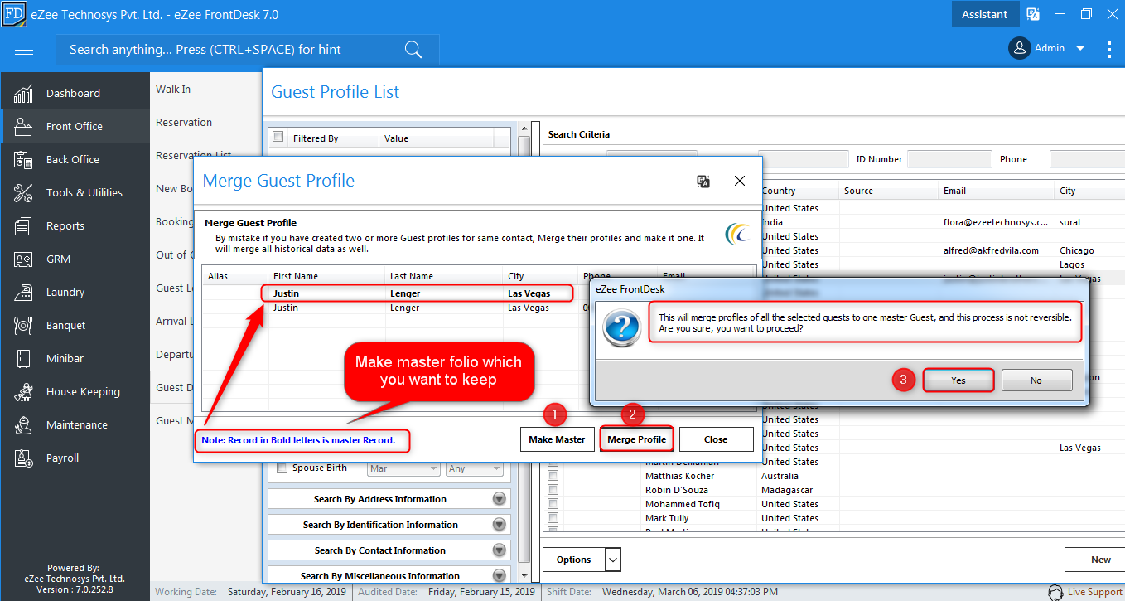Click the Merge Profile button
This screenshot has height=601, width=1125.
tap(636, 439)
